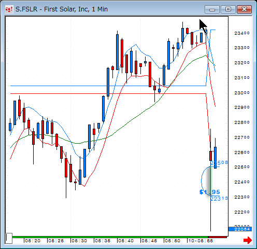This screenshot has height=249, width=257.
Task: Click the 05:50 time axis label
Action: pyautogui.click(x=173, y=241)
